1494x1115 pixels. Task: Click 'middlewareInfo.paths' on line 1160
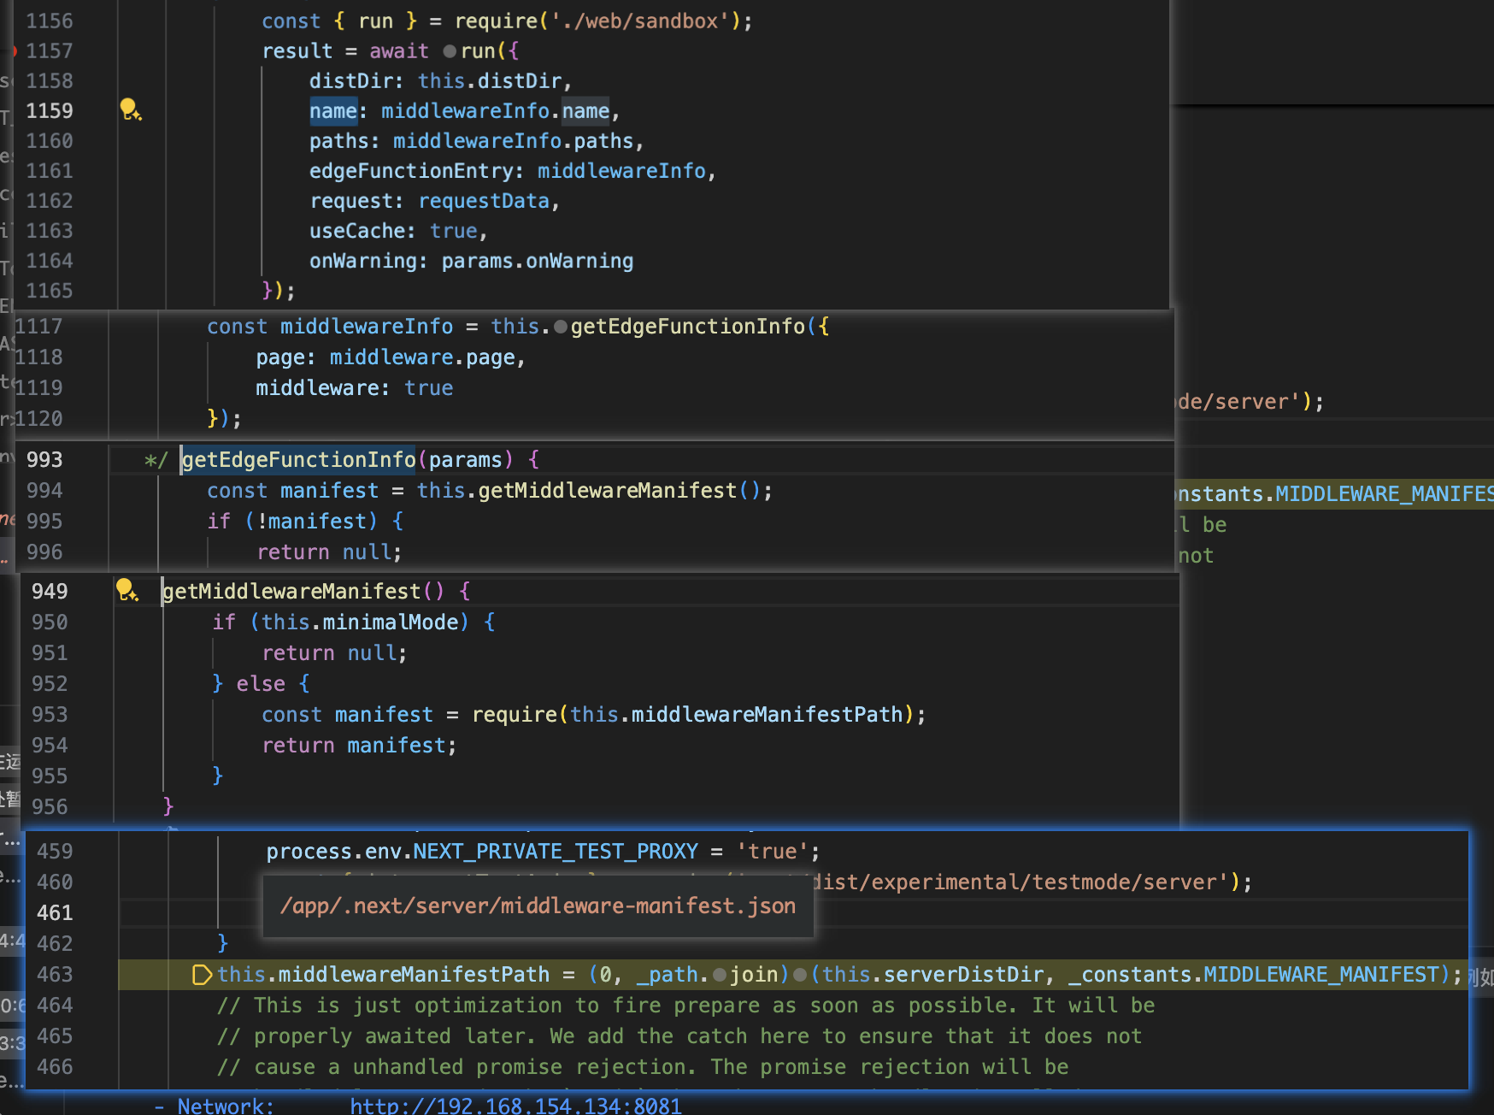pos(513,141)
